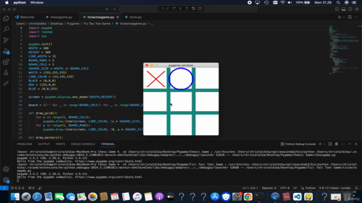The image size is (362, 203).
Task: Select the TERMINAL panel tab
Action: tap(108, 144)
